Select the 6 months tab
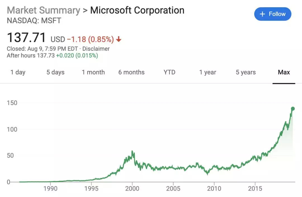The image size is (302, 197). point(131,72)
